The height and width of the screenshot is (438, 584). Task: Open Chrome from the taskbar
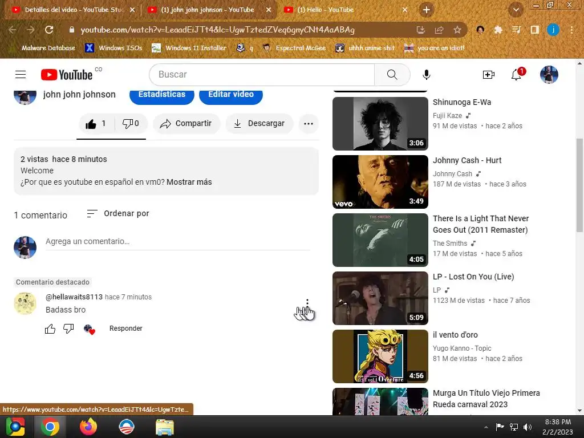click(50, 427)
